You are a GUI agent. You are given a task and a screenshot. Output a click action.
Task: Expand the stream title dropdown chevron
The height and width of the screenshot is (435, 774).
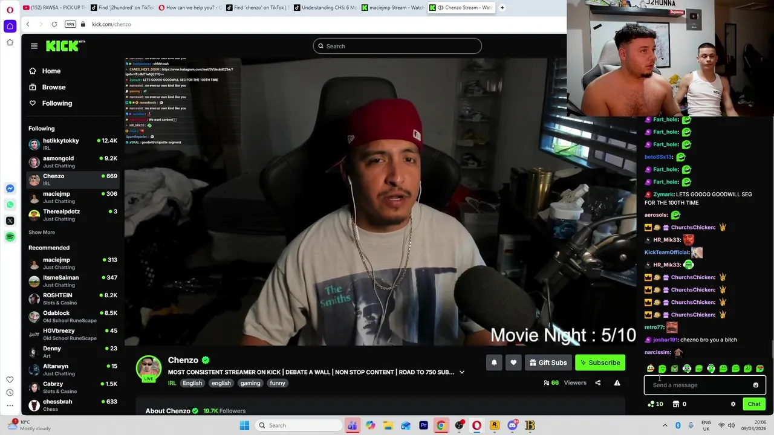click(x=462, y=372)
